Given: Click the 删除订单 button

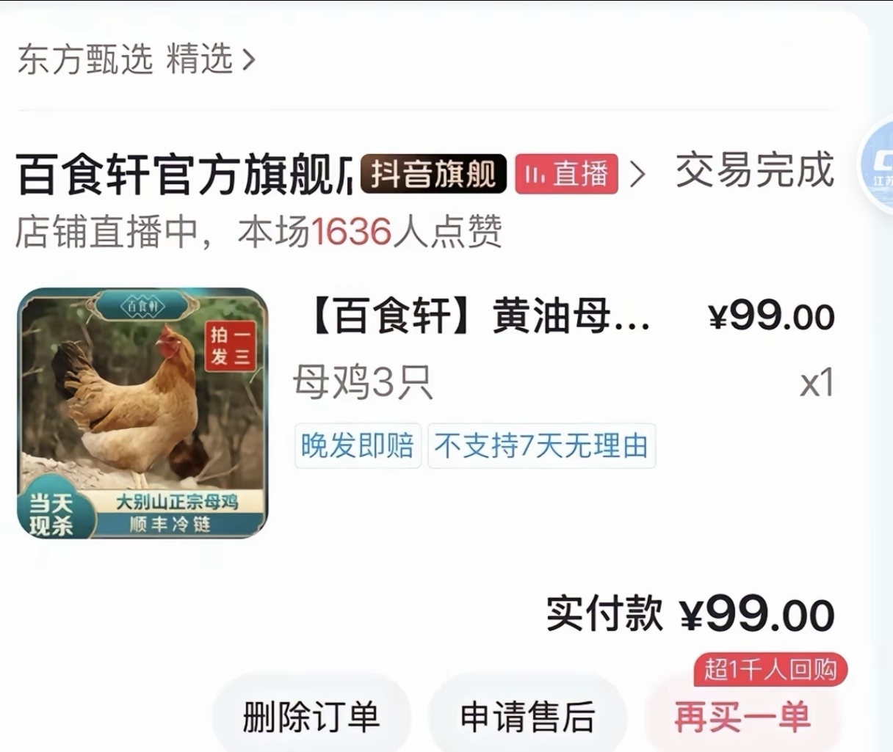Looking at the screenshot, I should 311,717.
